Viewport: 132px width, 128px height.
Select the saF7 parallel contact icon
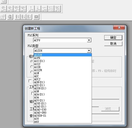coord(17,9)
